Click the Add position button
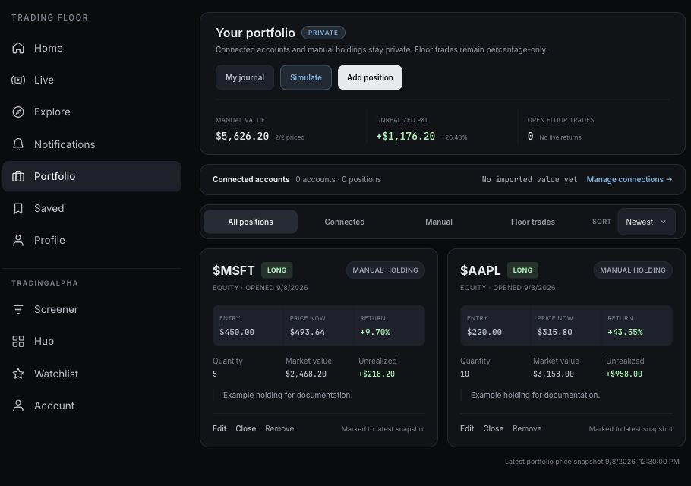Viewport: 691px width, 486px height. click(370, 77)
